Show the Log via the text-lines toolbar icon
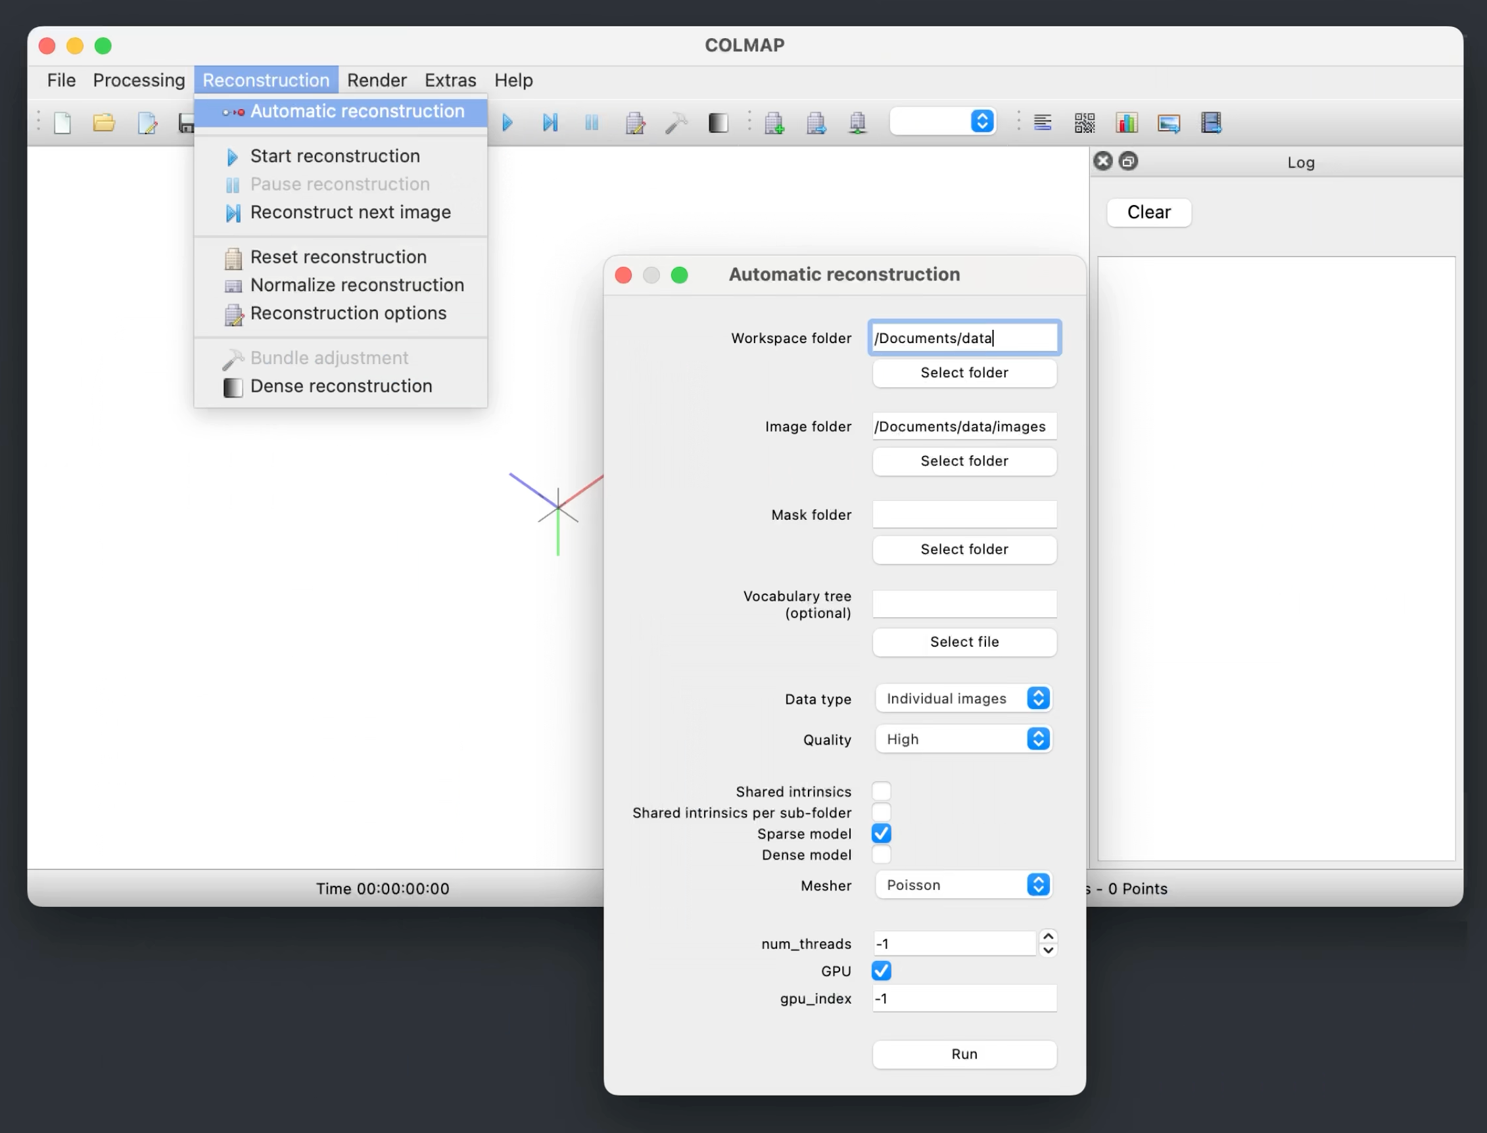The image size is (1487, 1133). [1043, 123]
